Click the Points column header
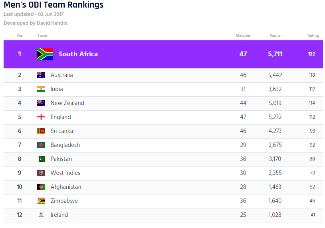 275,36
